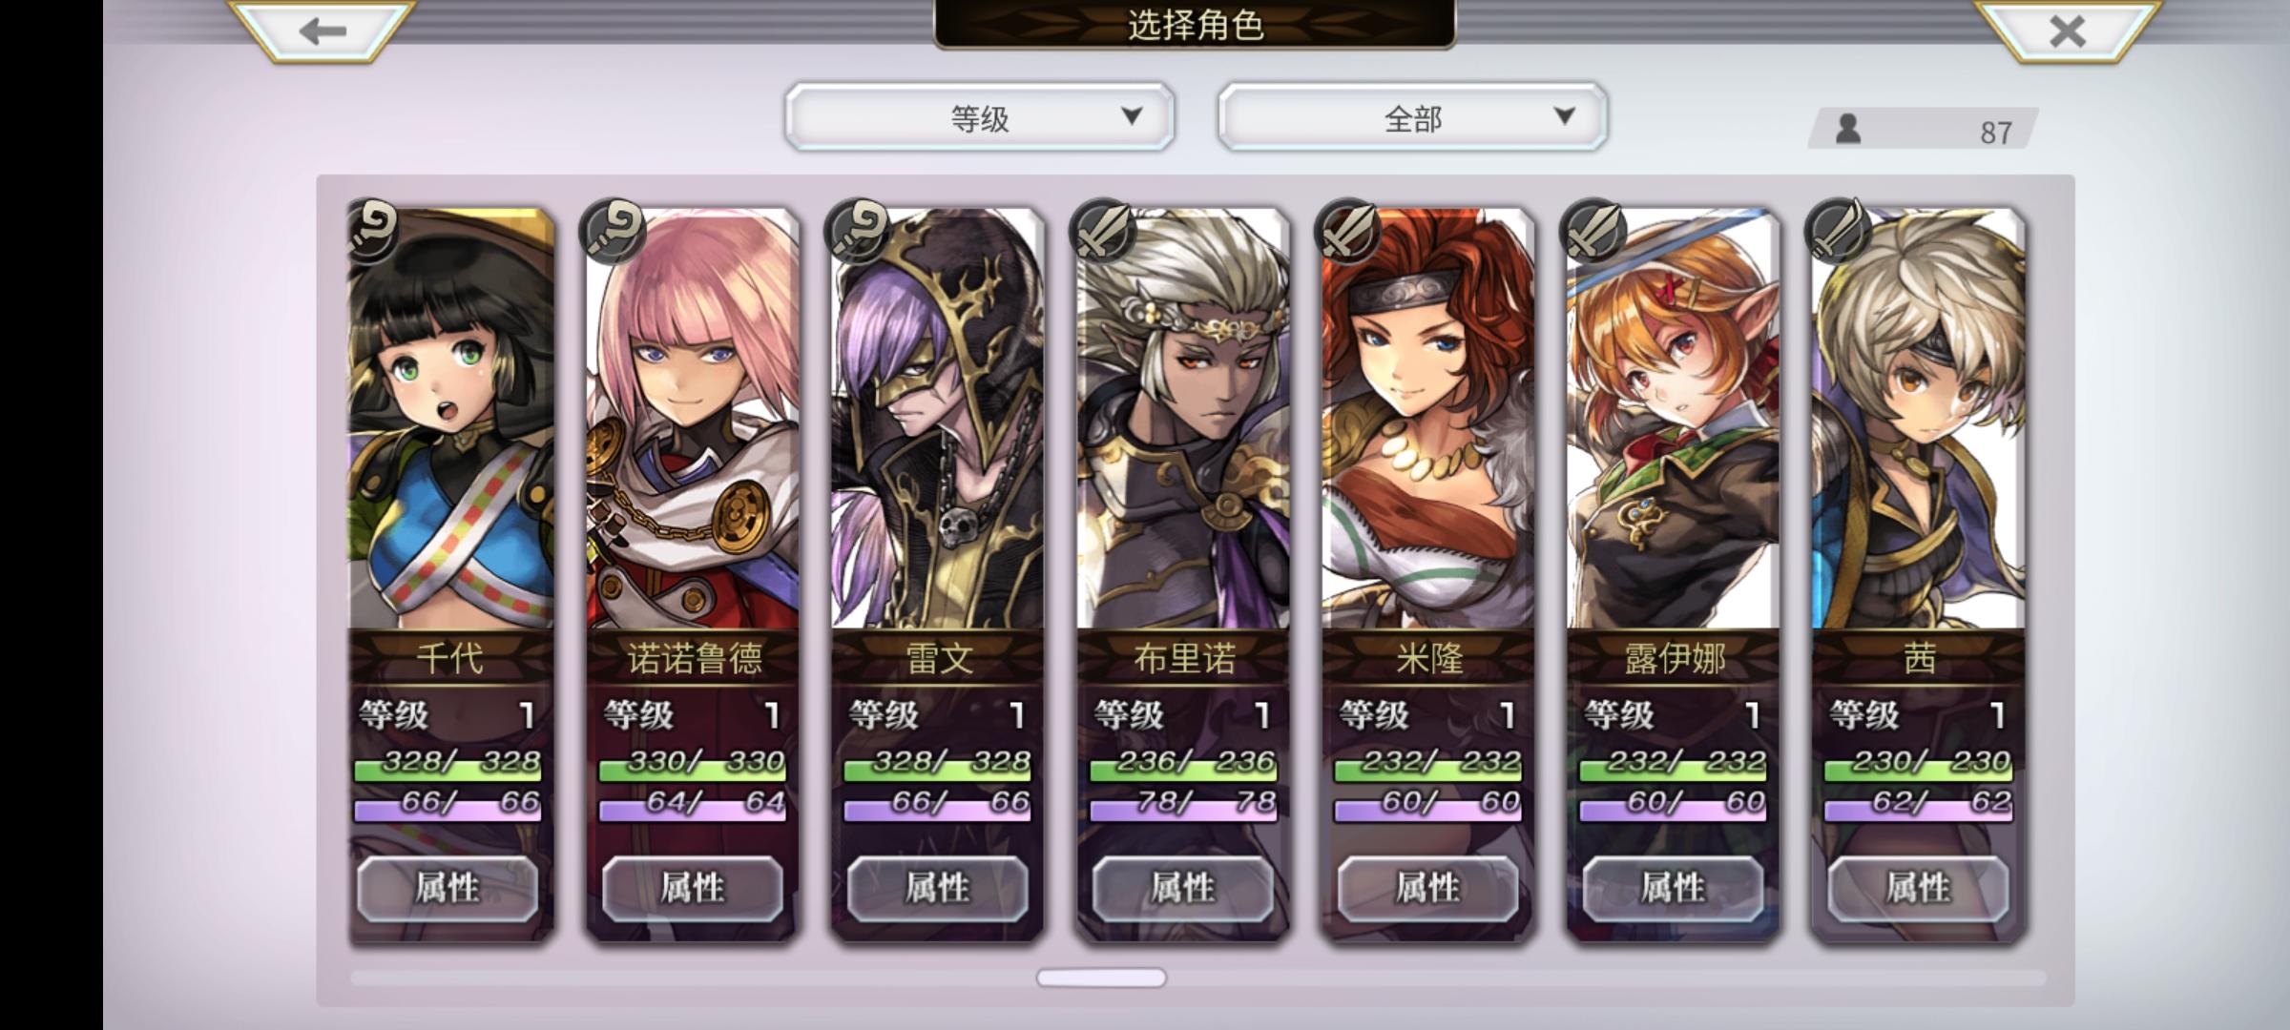
Task: Open the 等级 sort dropdown
Action: (979, 118)
